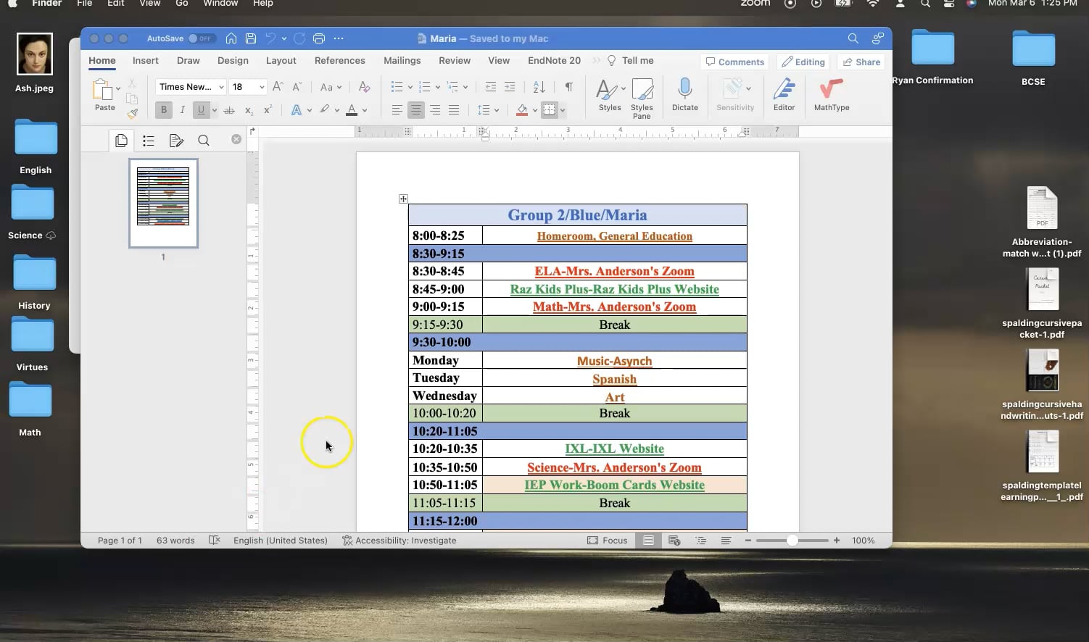Open the Styles Pane
This screenshot has width=1089, height=642.
click(x=642, y=99)
